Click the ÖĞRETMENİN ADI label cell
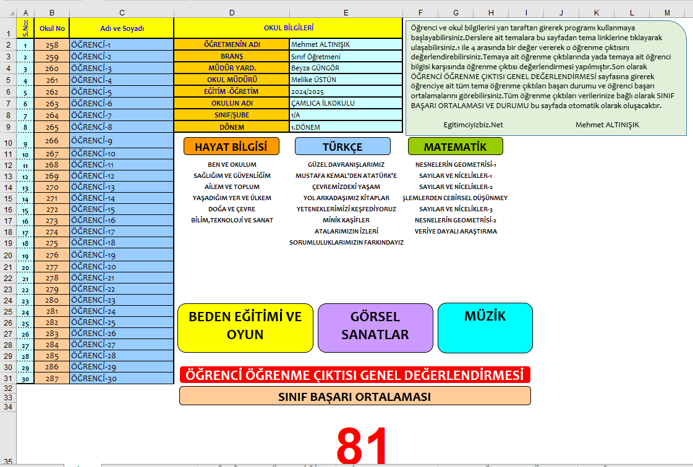 [x=232, y=44]
